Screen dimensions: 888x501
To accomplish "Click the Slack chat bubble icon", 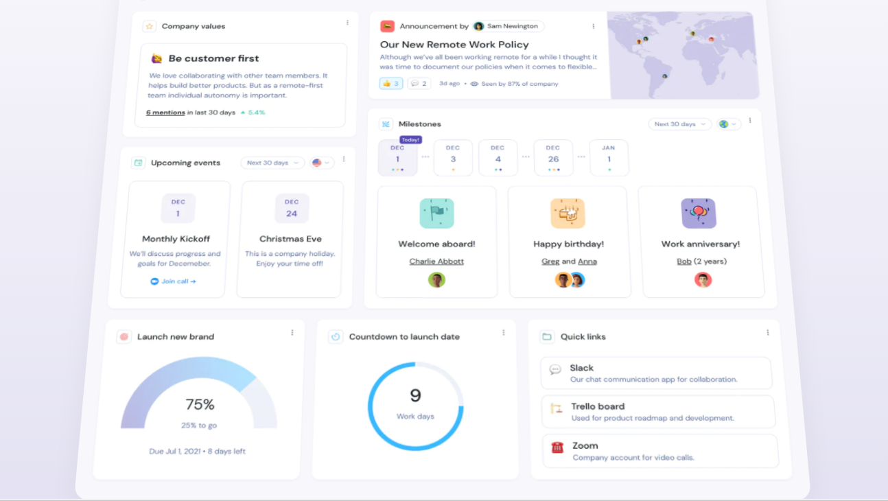I will coord(555,370).
